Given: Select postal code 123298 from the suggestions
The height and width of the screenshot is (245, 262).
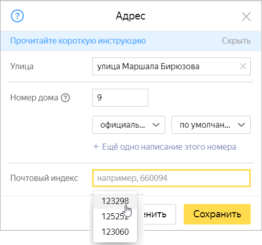Looking at the screenshot, I should tap(115, 201).
